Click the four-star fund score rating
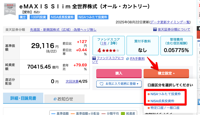Image resolution: width=200 pixels, height=115 pixels. pyautogui.click(x=108, y=50)
